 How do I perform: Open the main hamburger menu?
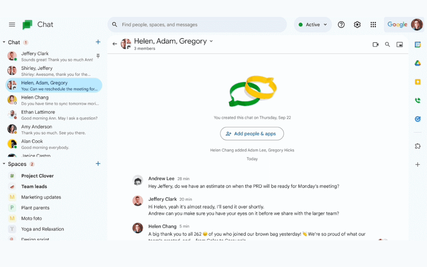click(x=12, y=25)
